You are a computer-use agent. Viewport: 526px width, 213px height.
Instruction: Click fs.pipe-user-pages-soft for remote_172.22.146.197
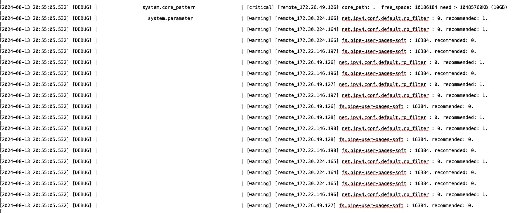[x=374, y=51]
